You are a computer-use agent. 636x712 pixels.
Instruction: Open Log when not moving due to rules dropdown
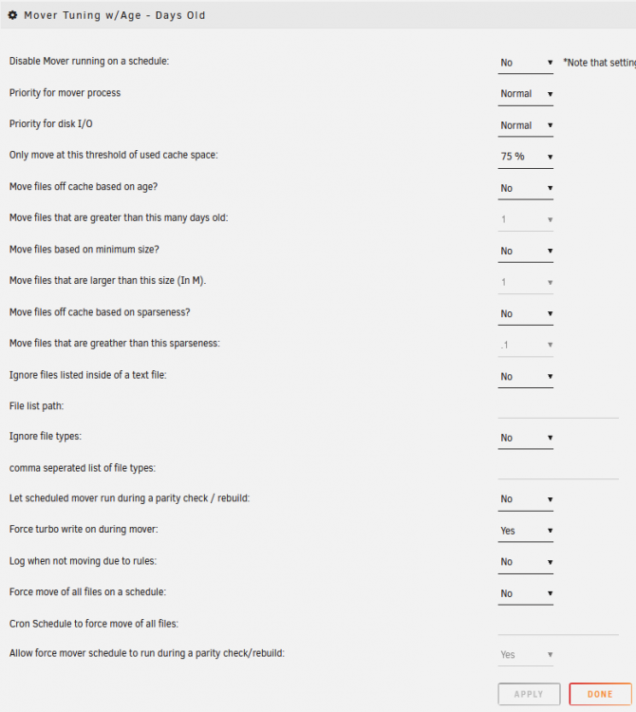525,563
